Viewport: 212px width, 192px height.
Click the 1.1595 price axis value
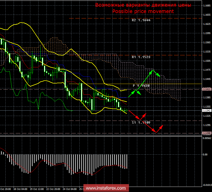coord(207,33)
